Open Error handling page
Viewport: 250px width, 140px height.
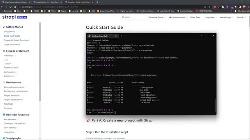10,128
